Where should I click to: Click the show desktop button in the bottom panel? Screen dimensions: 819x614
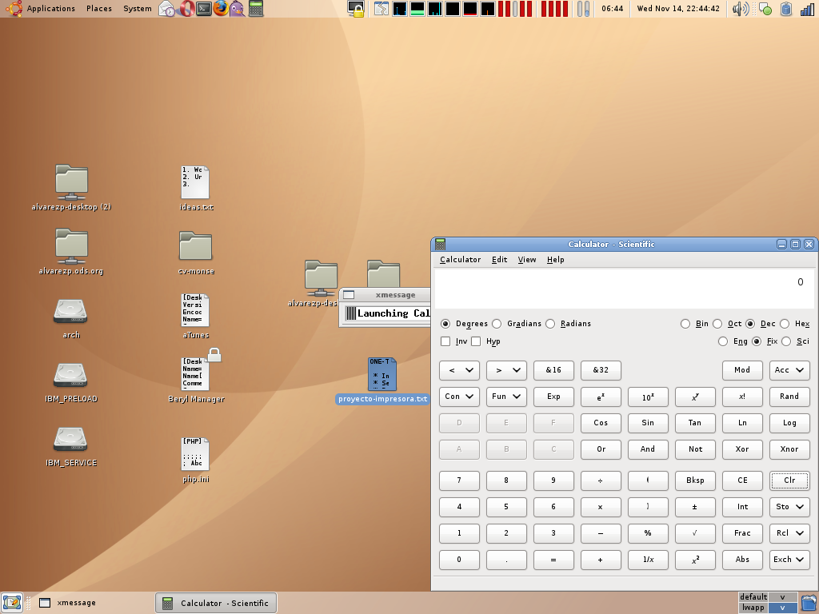coord(11,603)
